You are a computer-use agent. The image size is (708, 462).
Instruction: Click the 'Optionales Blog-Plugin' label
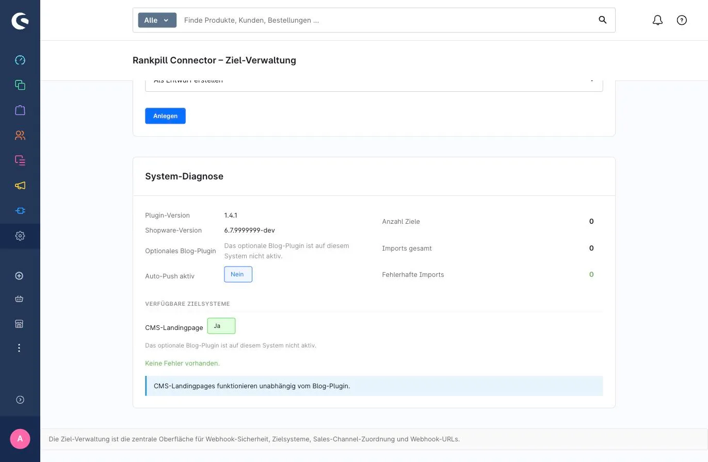point(181,251)
